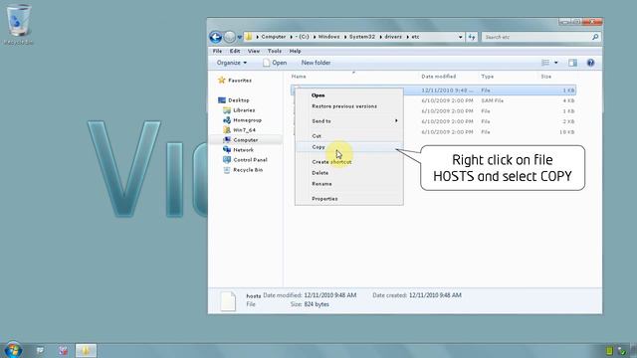Screen dimensions: 637x358
Task: Open the File menu
Action: click(x=217, y=51)
